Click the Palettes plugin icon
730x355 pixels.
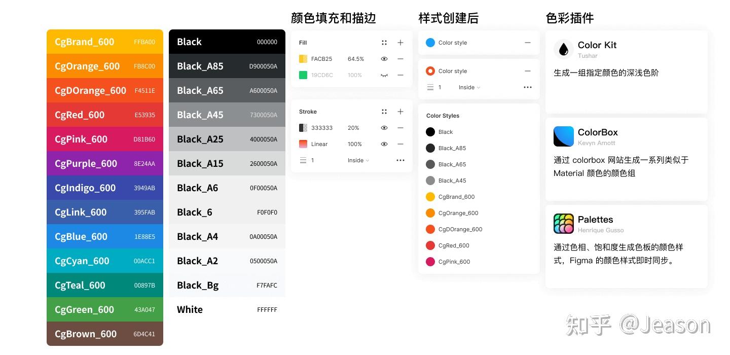pyautogui.click(x=564, y=224)
